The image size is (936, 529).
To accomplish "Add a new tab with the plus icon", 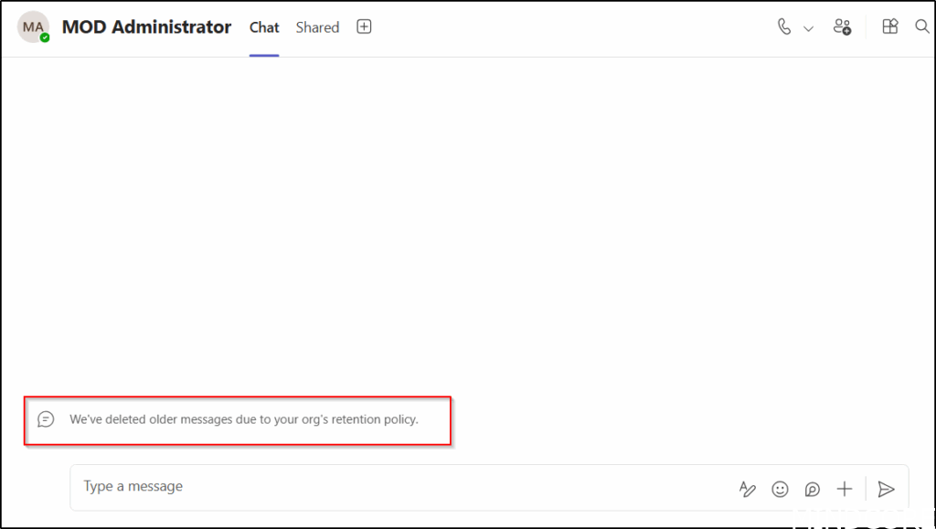I will point(364,27).
